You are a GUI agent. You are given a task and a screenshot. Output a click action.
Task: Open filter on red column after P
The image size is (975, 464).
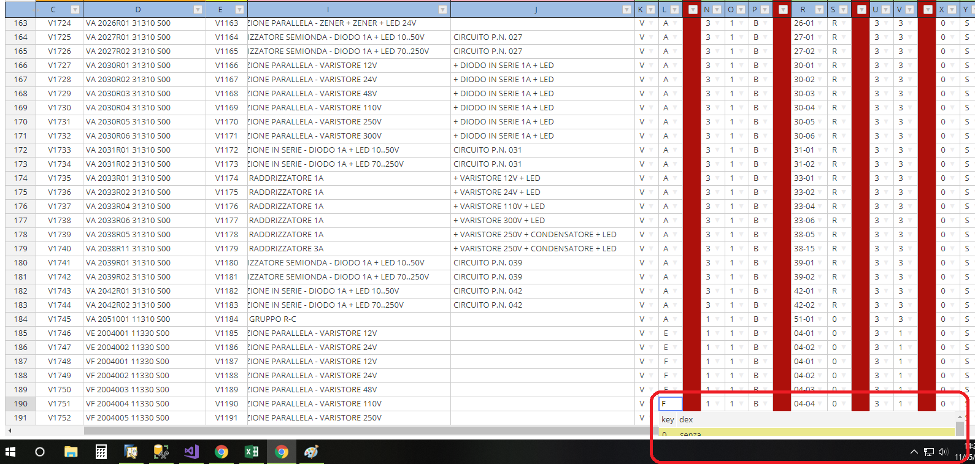coord(783,9)
